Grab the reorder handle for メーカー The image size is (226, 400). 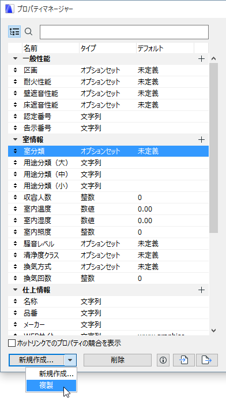[15, 325]
